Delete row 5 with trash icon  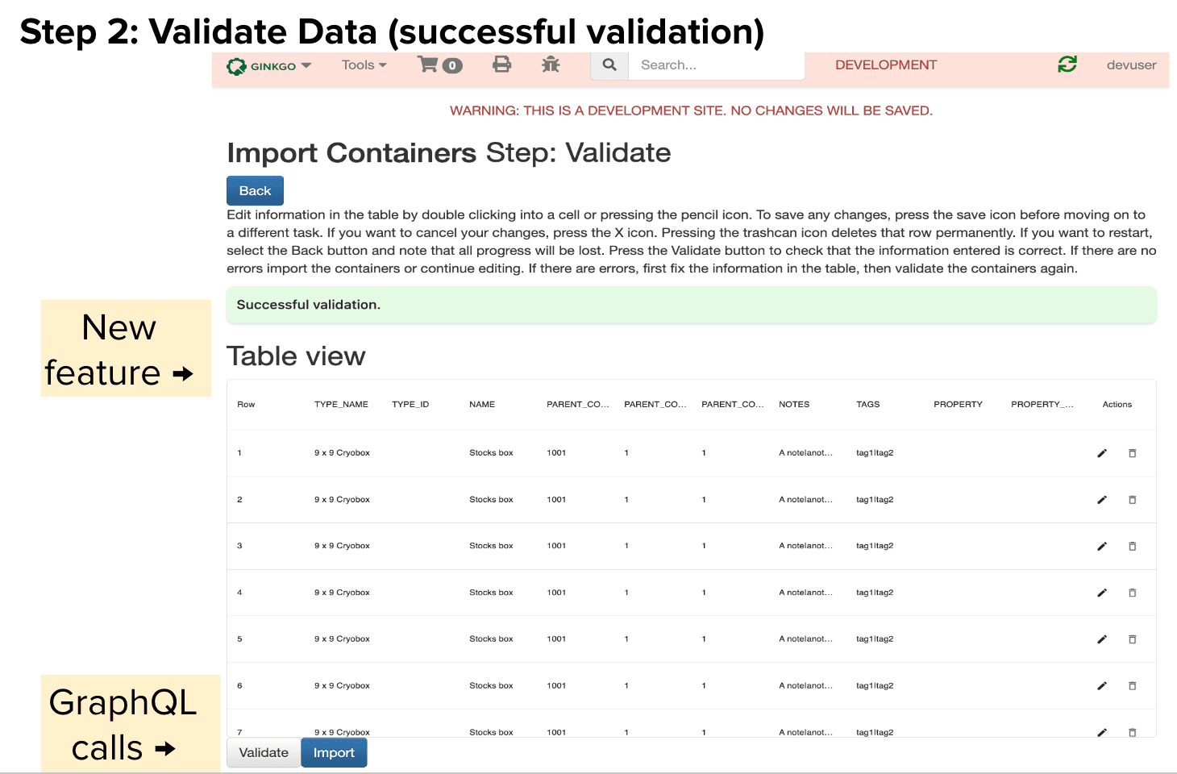pyautogui.click(x=1132, y=639)
